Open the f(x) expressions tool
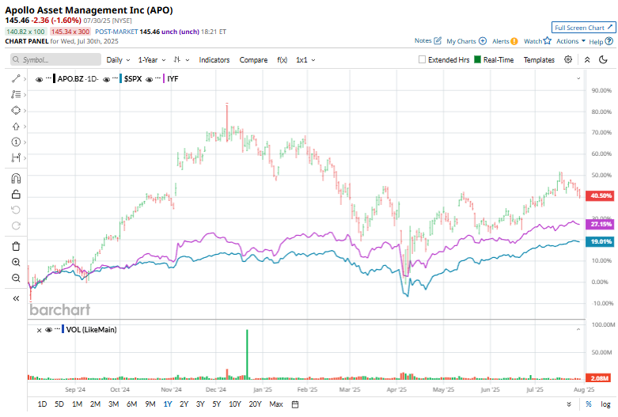The height and width of the screenshot is (417, 618). pyautogui.click(x=282, y=60)
